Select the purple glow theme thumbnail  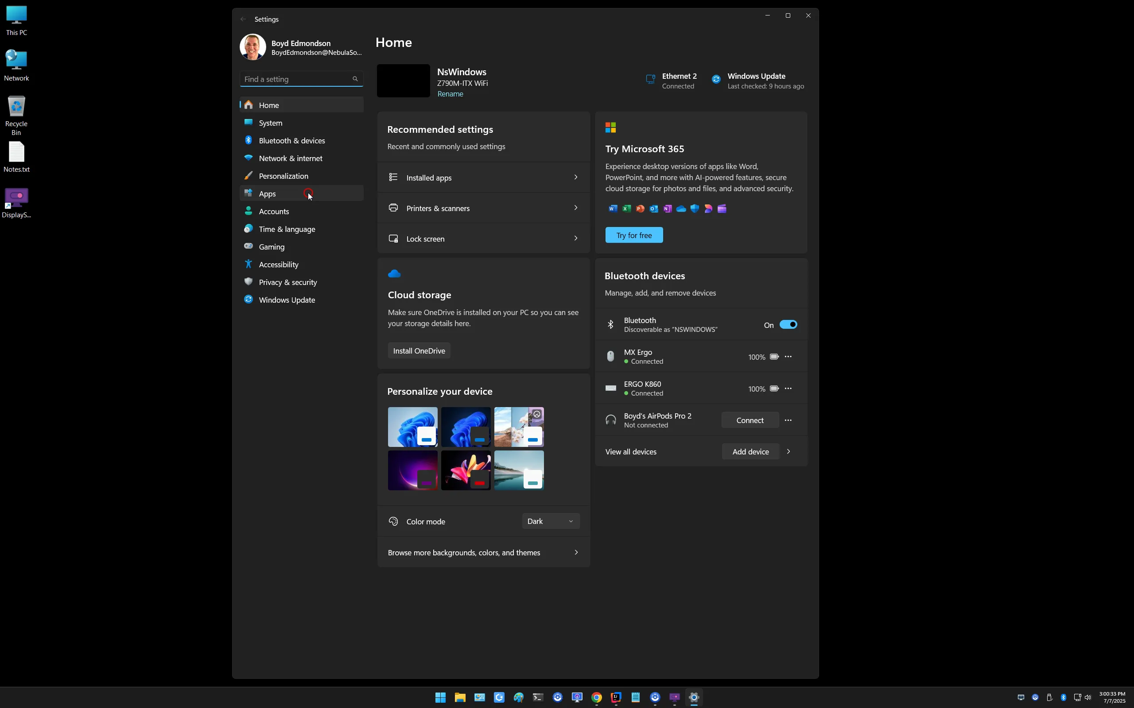click(412, 470)
